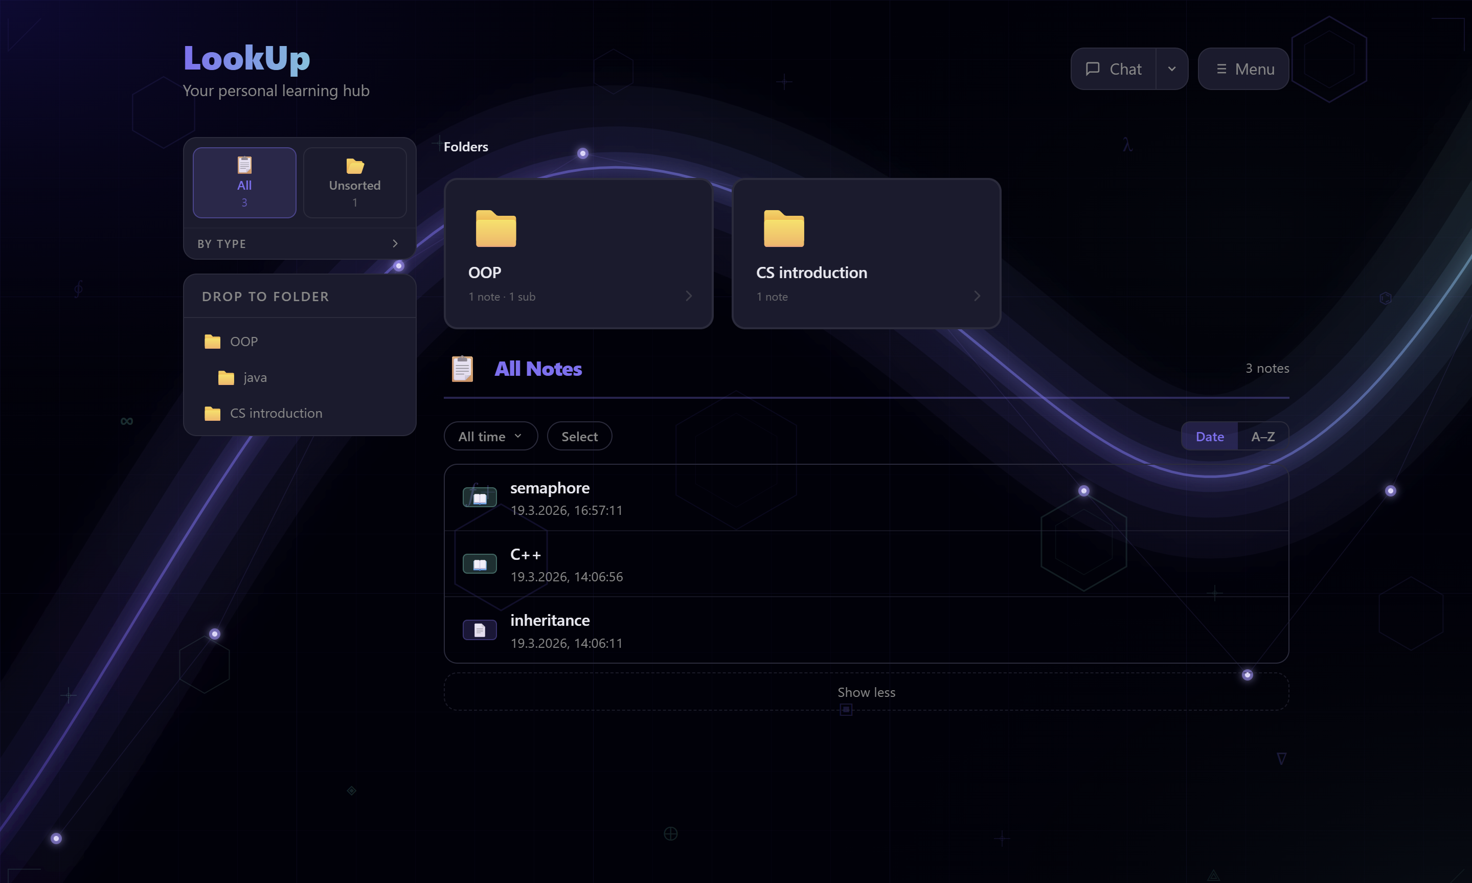Viewport: 1472px width, 883px height.
Task: Click the All Notes clipboard header icon
Action: tap(464, 368)
